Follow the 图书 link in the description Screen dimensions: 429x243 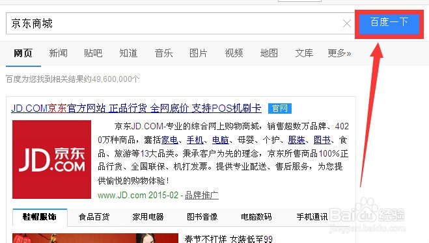pyautogui.click(x=322, y=140)
